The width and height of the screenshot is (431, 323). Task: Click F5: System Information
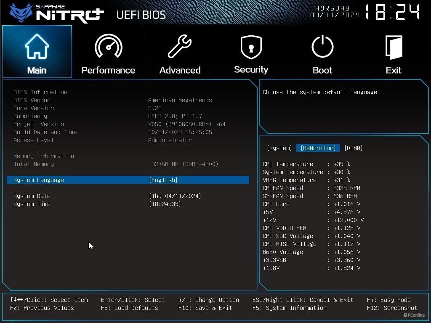289,308
